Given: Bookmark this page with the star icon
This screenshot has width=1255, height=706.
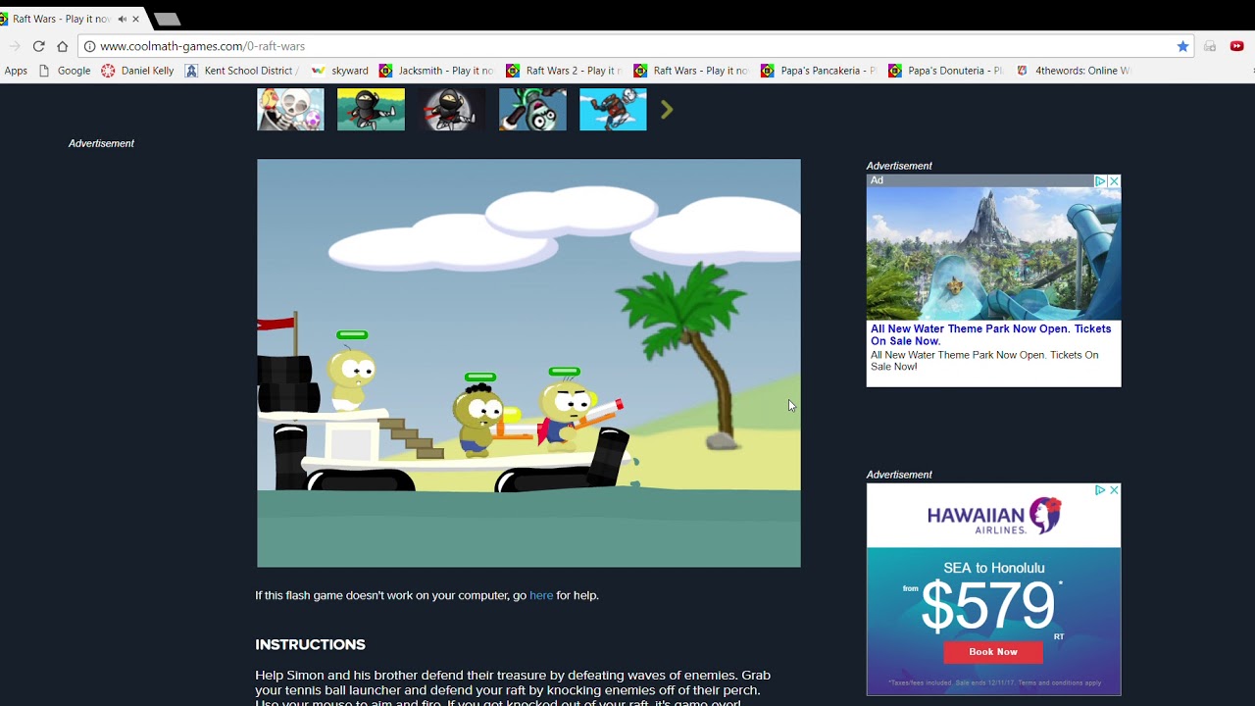Looking at the screenshot, I should [1183, 46].
